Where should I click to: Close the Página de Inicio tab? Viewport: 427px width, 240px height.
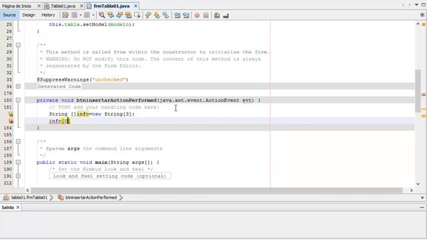[39, 6]
